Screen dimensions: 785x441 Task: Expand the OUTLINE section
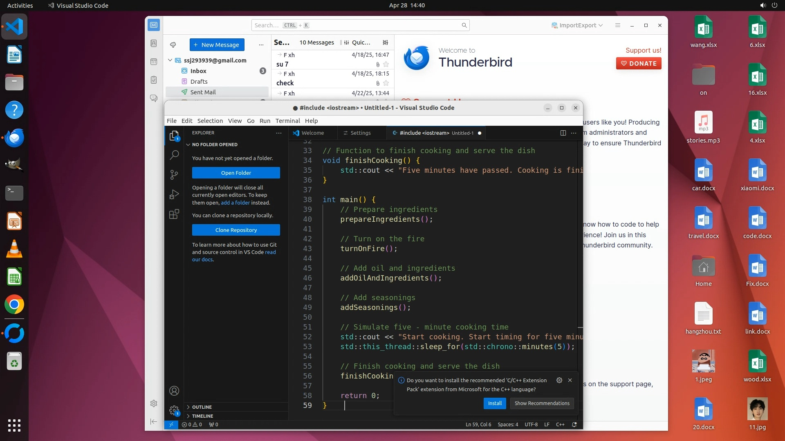point(202,407)
